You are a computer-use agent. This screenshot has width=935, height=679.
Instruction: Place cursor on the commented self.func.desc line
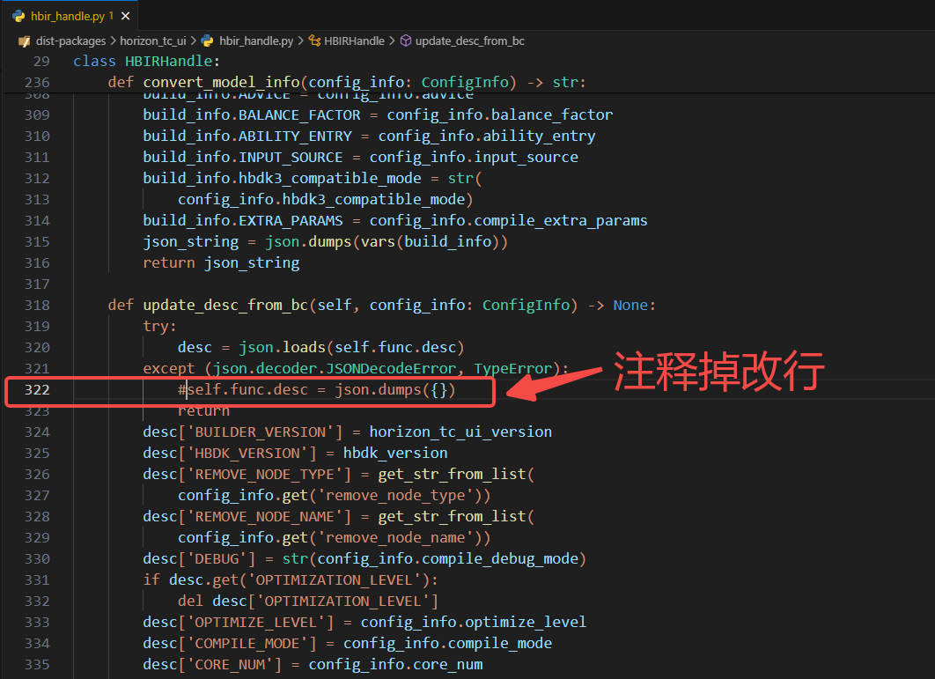point(317,389)
